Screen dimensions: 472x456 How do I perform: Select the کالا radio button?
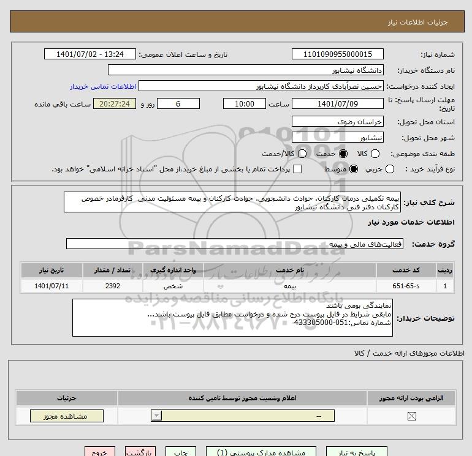(x=375, y=154)
